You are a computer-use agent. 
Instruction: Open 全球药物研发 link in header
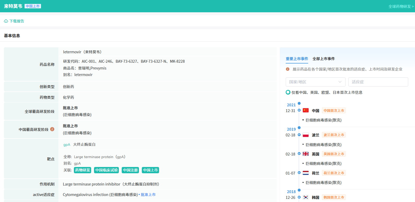pos(401,6)
